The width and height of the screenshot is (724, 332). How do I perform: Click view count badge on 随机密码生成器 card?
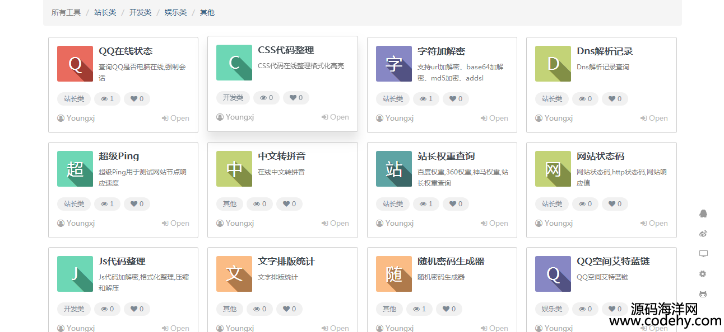[x=419, y=309]
